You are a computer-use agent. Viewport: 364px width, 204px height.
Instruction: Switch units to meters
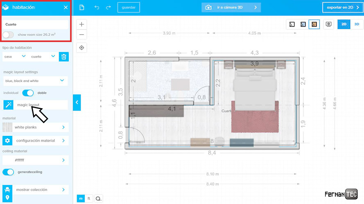[81, 198]
